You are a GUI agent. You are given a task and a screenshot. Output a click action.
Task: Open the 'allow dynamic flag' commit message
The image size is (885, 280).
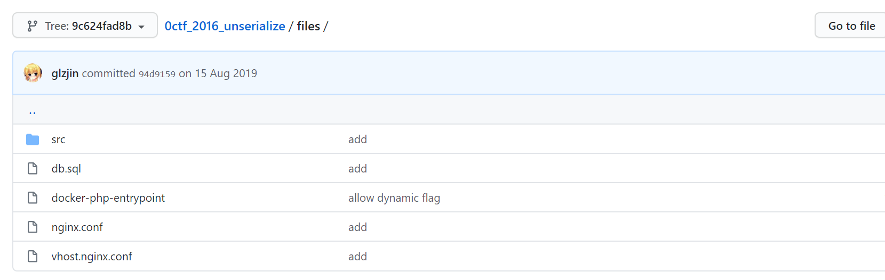[394, 198]
